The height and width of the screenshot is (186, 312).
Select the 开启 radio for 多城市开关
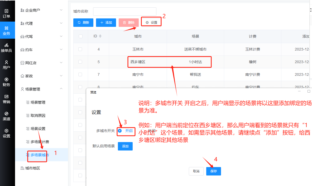(x=120, y=131)
